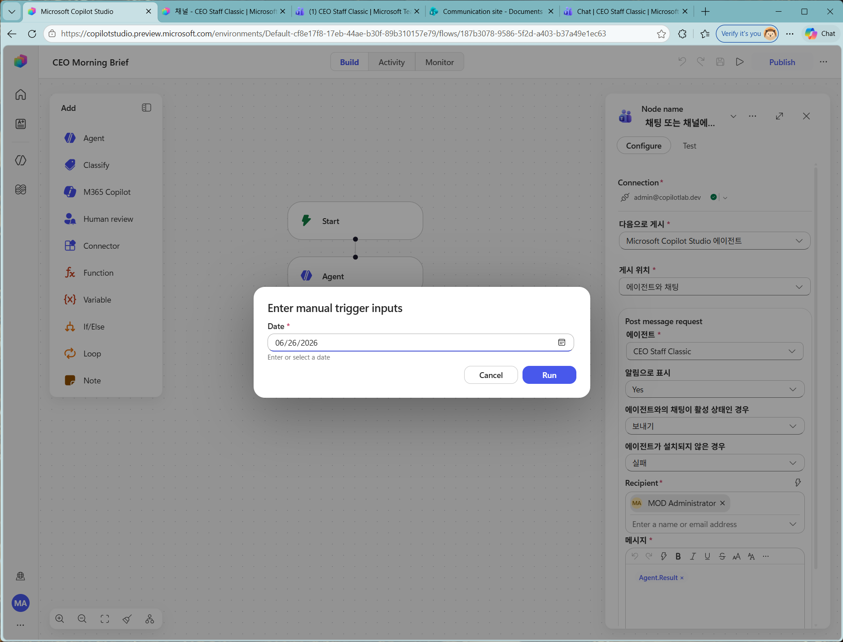Cancel the manual trigger inputs dialog
Image resolution: width=843 pixels, height=642 pixels.
(x=491, y=375)
